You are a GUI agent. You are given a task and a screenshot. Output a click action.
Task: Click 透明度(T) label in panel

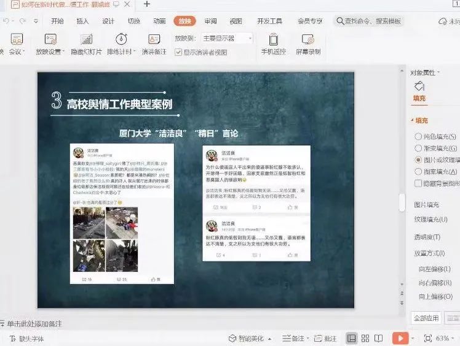(x=427, y=237)
